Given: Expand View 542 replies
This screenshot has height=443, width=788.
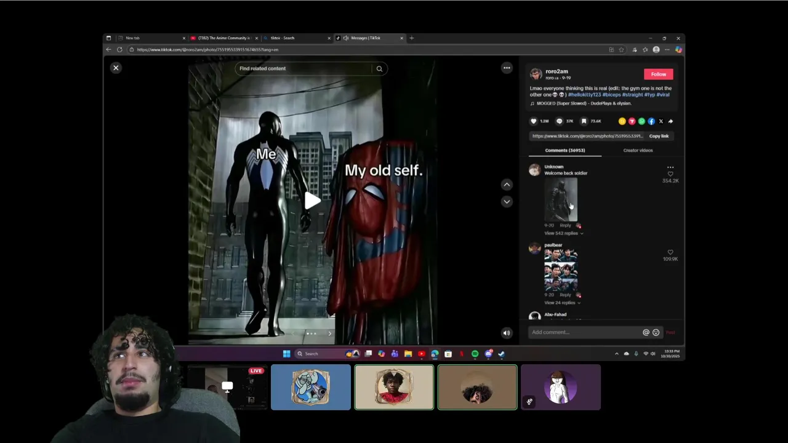Looking at the screenshot, I should pos(563,233).
